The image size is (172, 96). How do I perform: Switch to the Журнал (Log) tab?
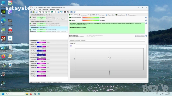(x=110, y=15)
